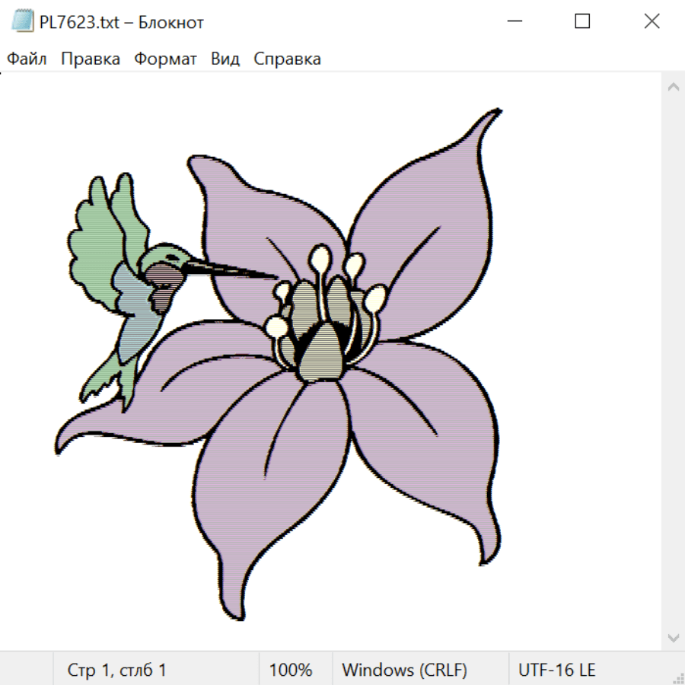Viewport: 685px width, 685px height.
Task: Click the resize grip in bottom-right corner
Action: (677, 677)
